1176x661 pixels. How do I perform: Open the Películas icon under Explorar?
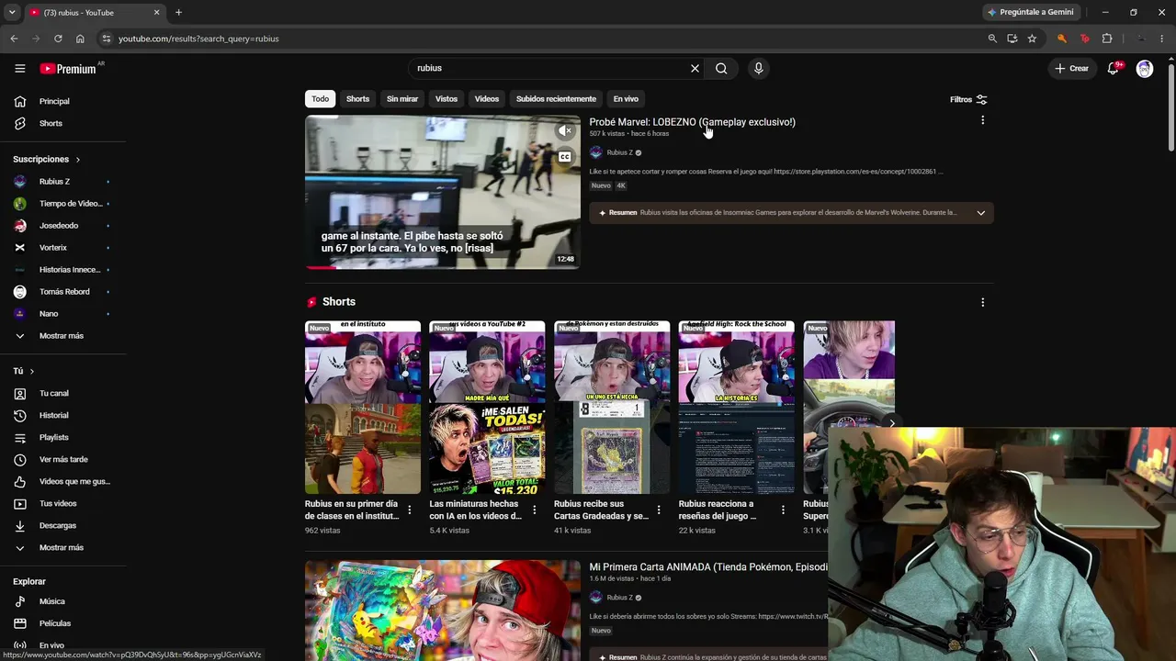[x=20, y=623]
